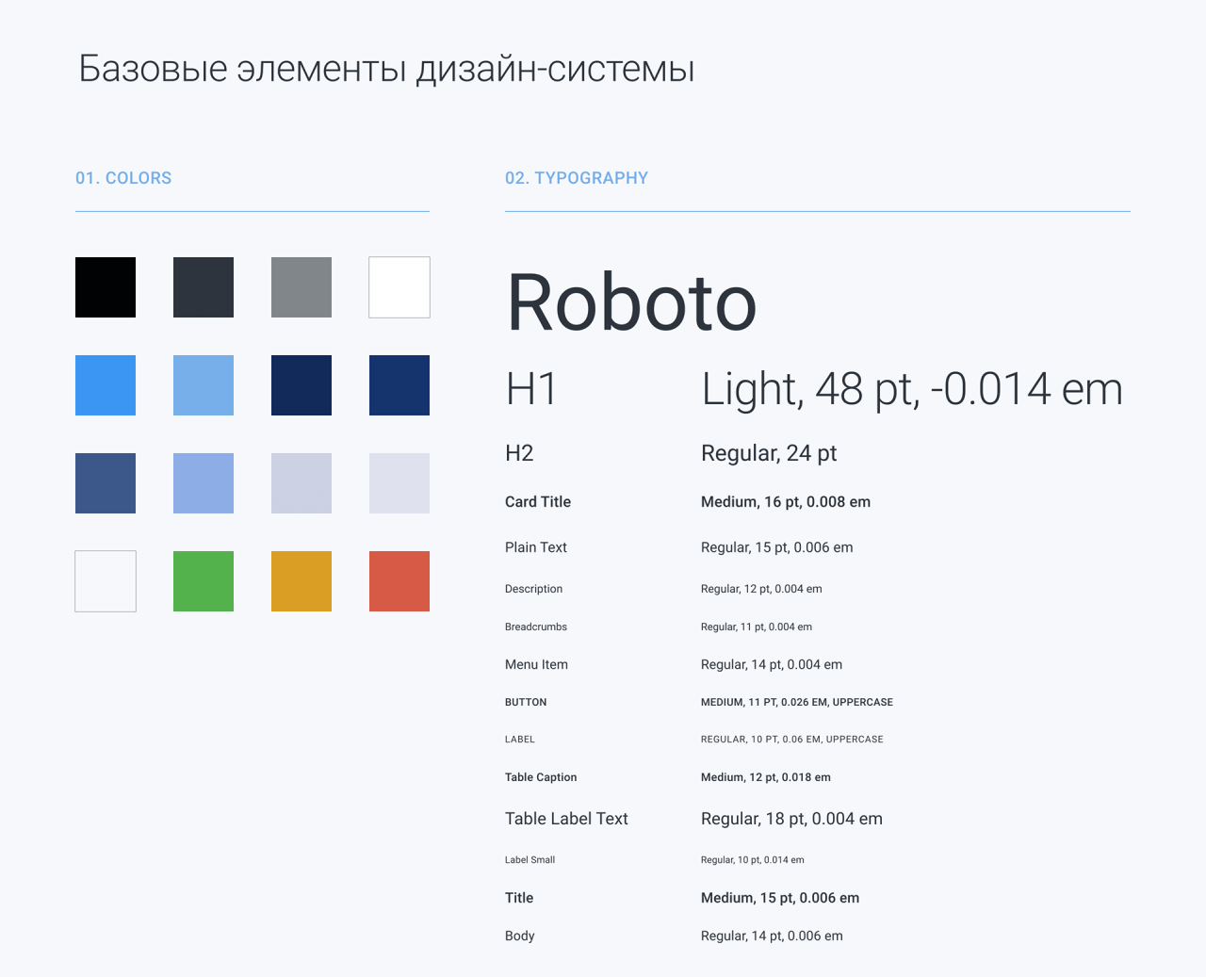Select the Menu Item style label
This screenshot has height=977, width=1206.
pyautogui.click(x=536, y=664)
